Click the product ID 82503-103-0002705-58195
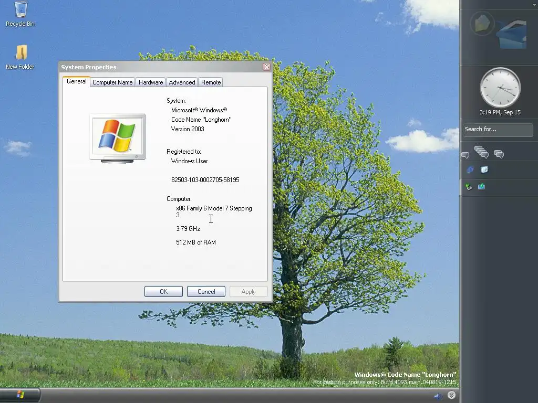Screen dimensions: 538x403 pos(205,180)
